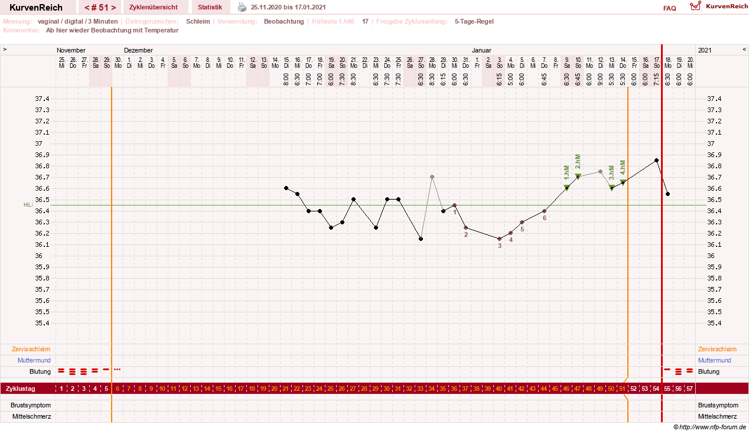Expand the chart with the top-left > arrow
This screenshot has height=434, width=749.
5,50
